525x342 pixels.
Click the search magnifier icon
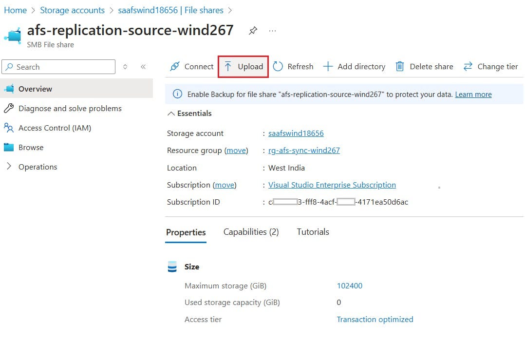[x=10, y=67]
